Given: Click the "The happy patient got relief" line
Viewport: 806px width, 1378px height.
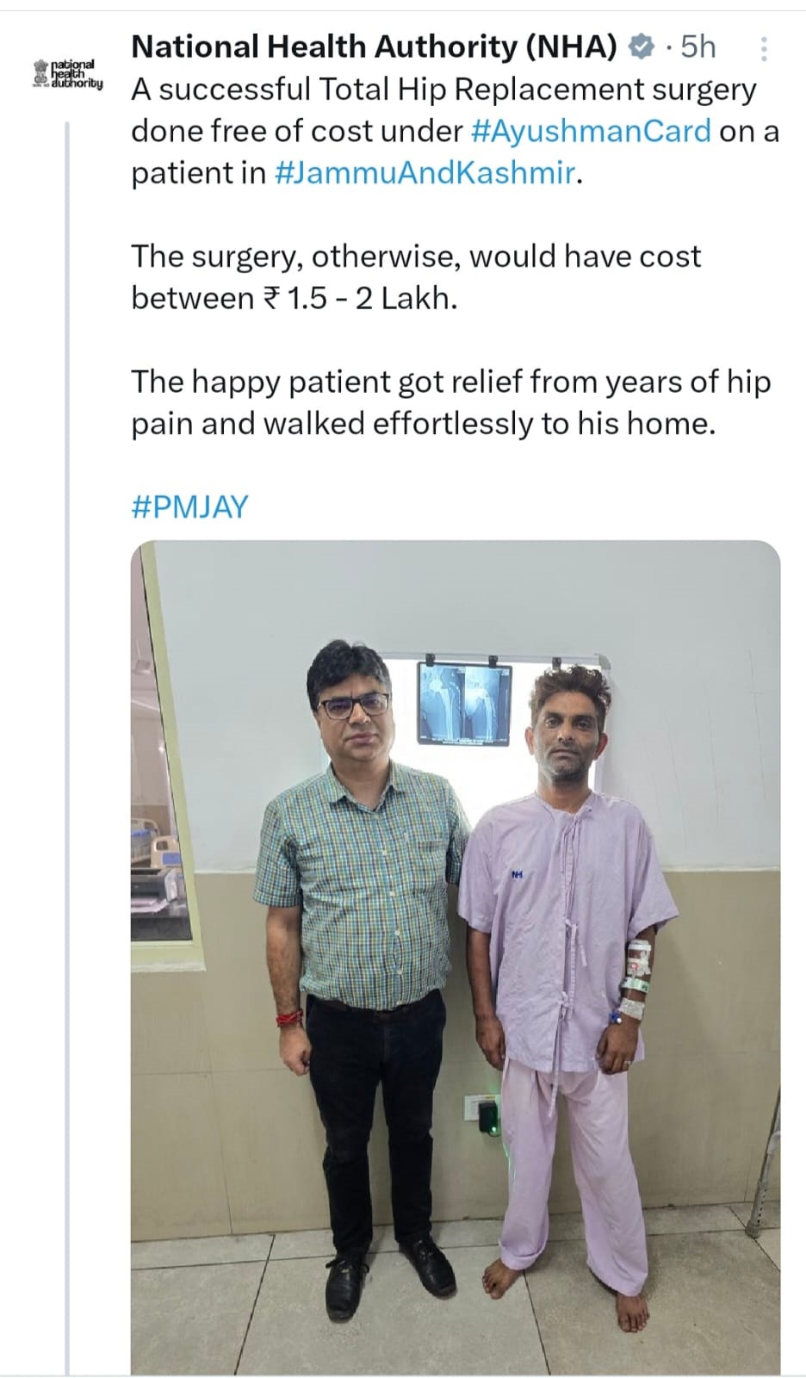Looking at the screenshot, I should [x=450, y=382].
